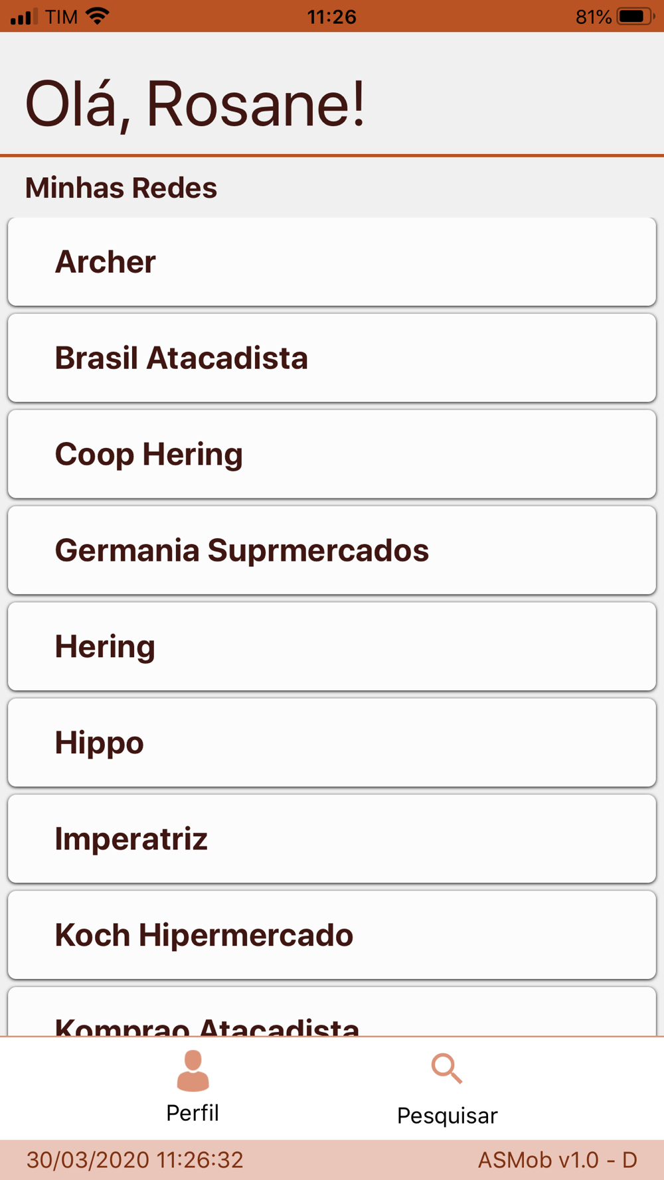Open the Perfil person icon
The height and width of the screenshot is (1180, 664).
click(193, 1070)
